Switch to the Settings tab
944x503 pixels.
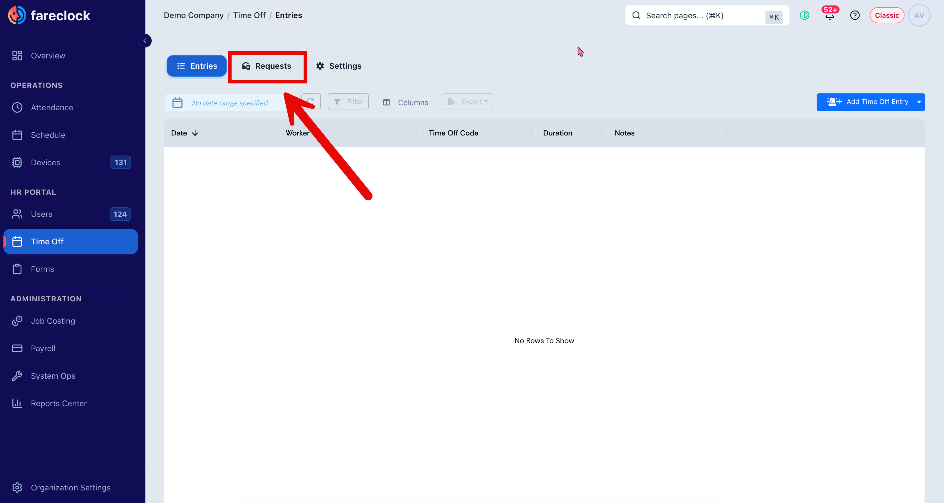tap(339, 66)
